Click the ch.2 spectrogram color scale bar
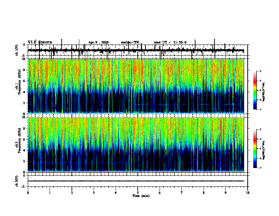The width and height of the screenshot is (279, 216). coord(255,149)
